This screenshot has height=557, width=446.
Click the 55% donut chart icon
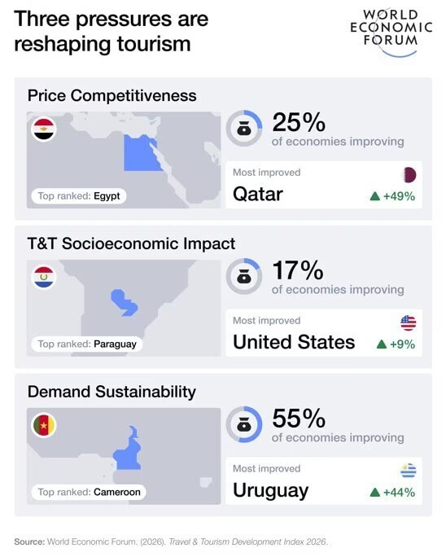(x=244, y=424)
